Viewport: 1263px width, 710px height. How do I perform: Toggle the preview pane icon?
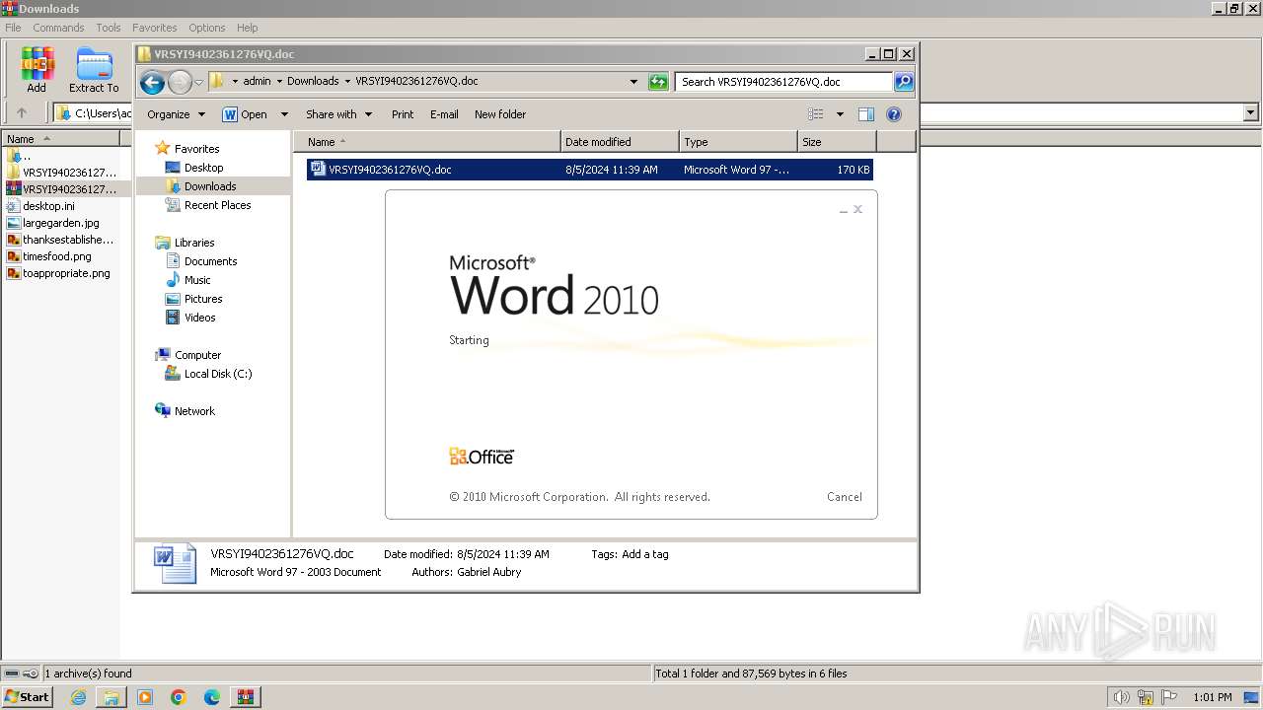pyautogui.click(x=865, y=114)
